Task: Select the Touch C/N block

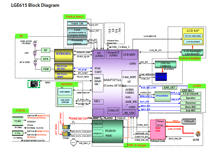Action: (77, 24)
